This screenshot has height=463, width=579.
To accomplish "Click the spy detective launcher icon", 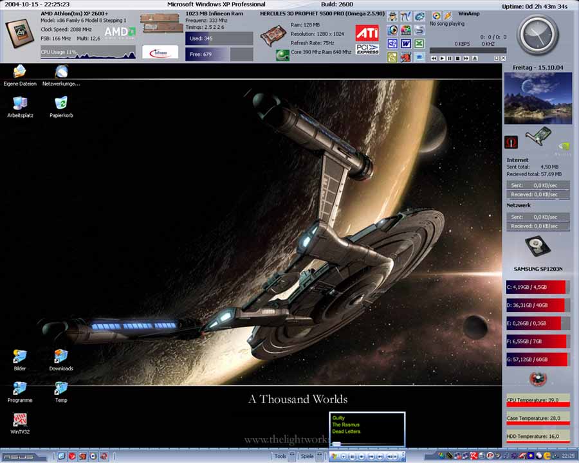I will tap(392, 16).
